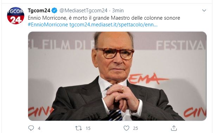The image size is (217, 133).
Task: Click the retweet count number 15
Action: 88,128
